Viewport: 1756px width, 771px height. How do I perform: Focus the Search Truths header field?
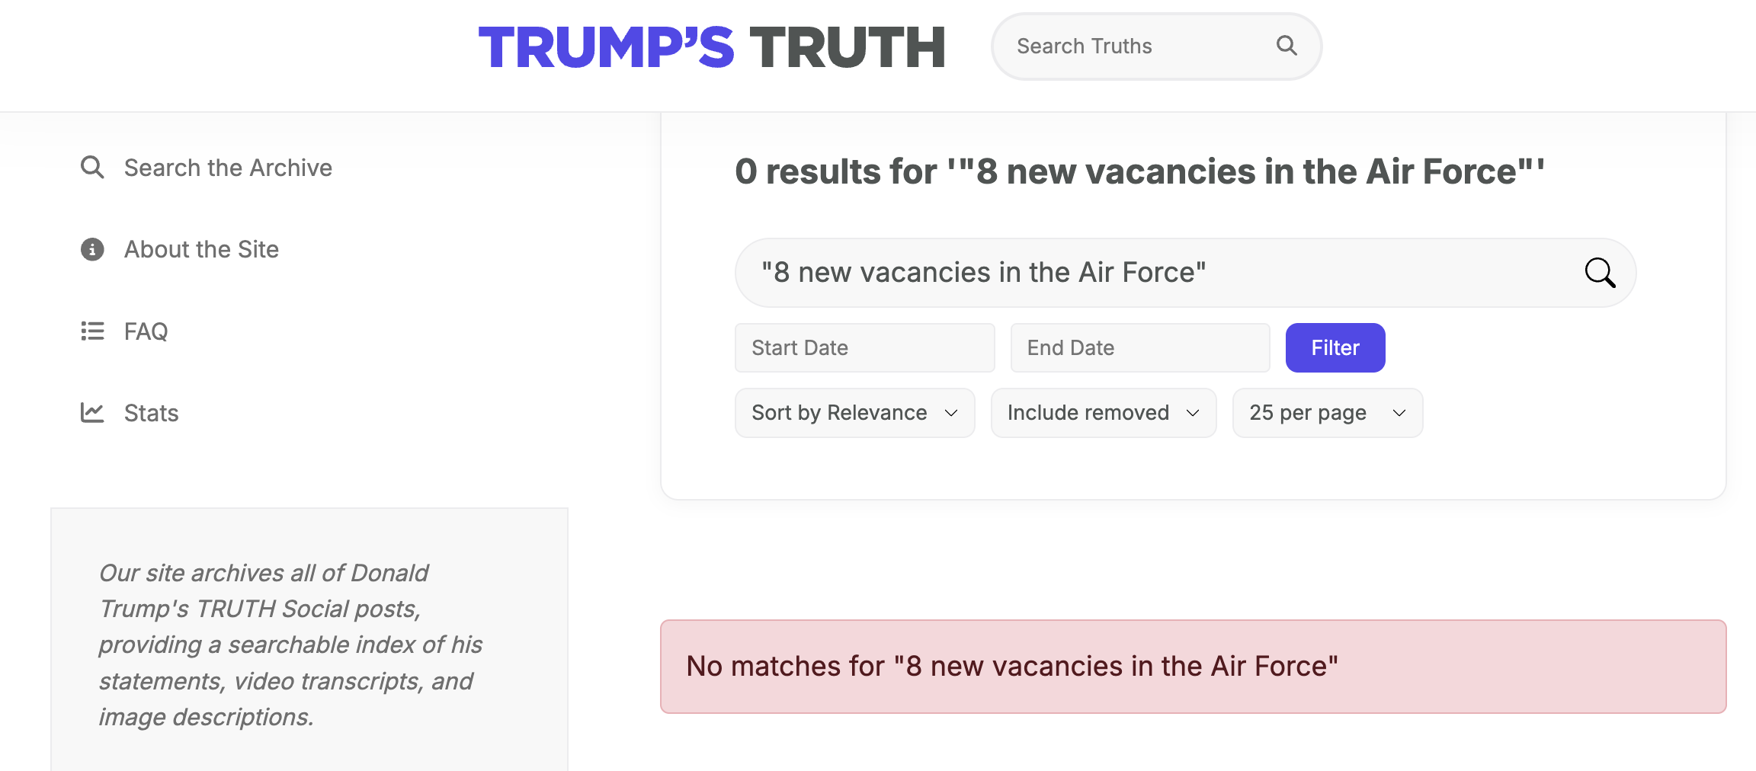pyautogui.click(x=1136, y=46)
